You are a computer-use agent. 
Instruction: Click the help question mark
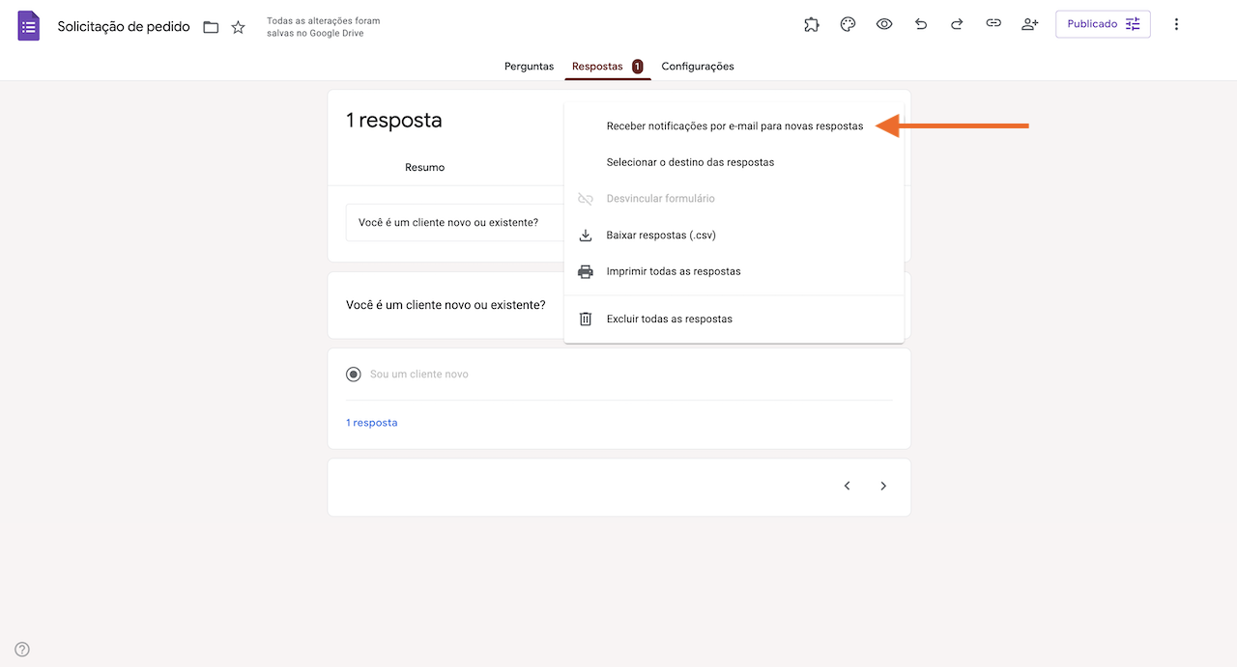click(x=21, y=649)
